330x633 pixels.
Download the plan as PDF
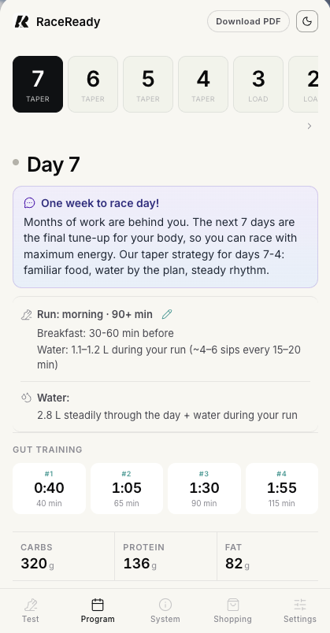point(248,21)
